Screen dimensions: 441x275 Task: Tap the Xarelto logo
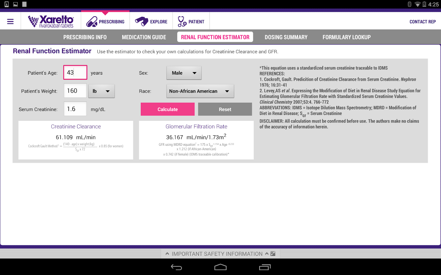[x=51, y=21]
